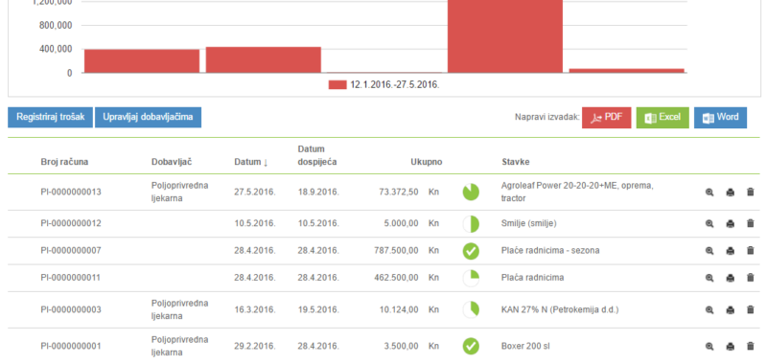The width and height of the screenshot is (767, 364).
Task: Delete invoice PI-0000000001
Action: tap(751, 346)
